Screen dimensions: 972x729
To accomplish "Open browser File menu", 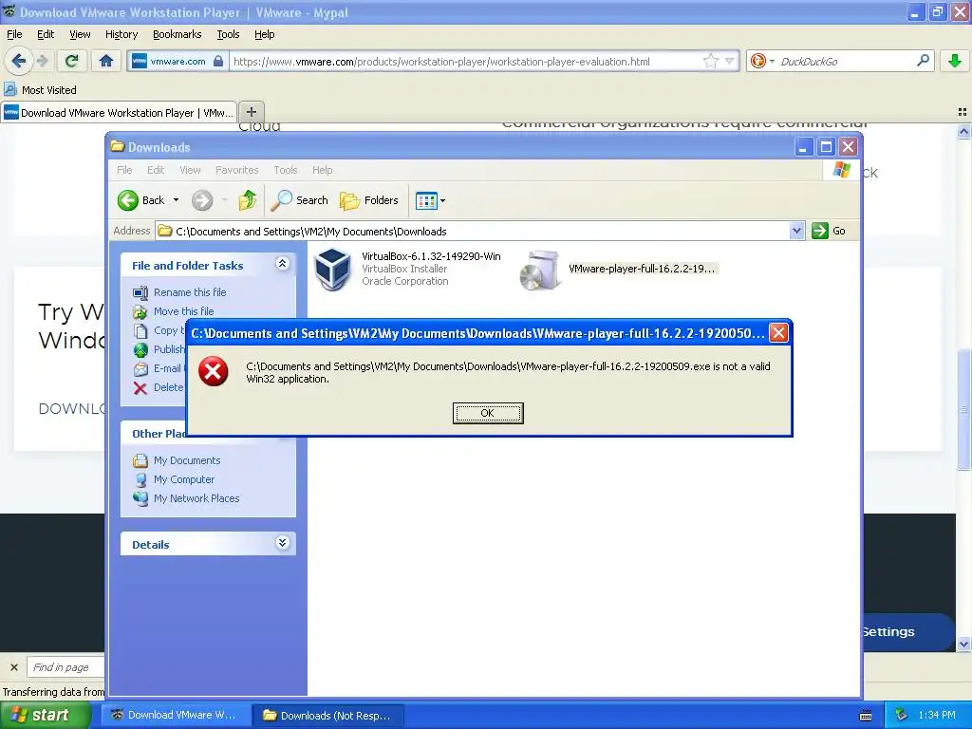I will point(14,34).
